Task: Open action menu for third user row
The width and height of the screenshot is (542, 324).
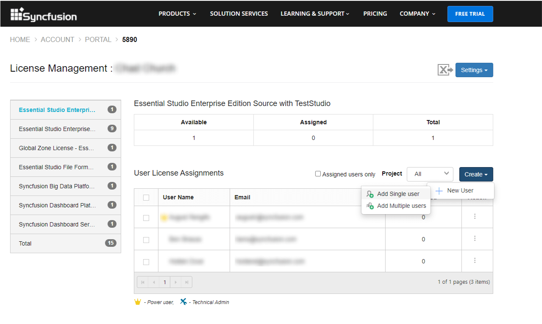Action: [475, 260]
